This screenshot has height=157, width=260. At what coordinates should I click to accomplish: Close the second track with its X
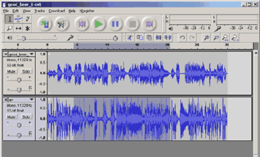tap(6, 99)
